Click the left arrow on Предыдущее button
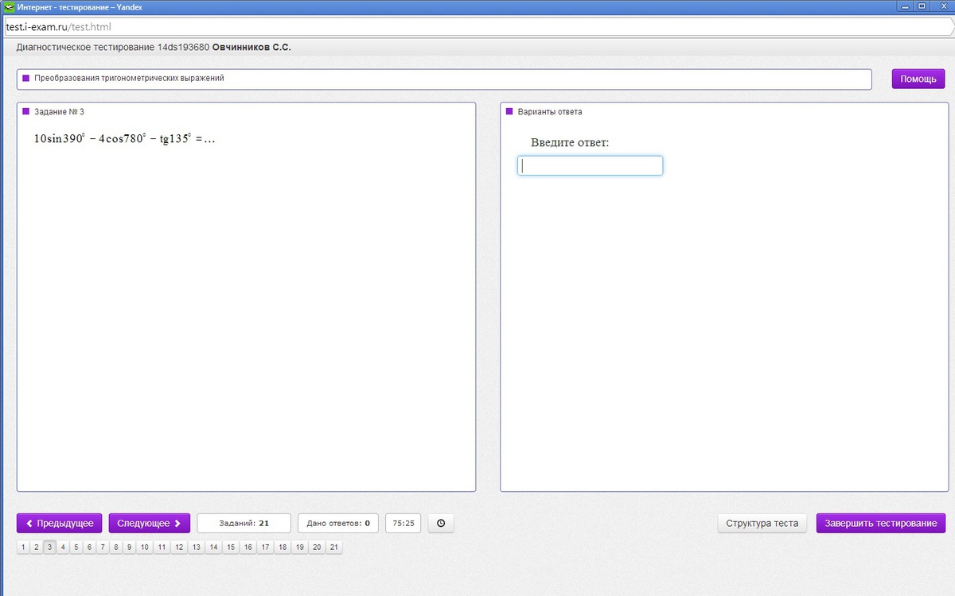 [29, 523]
